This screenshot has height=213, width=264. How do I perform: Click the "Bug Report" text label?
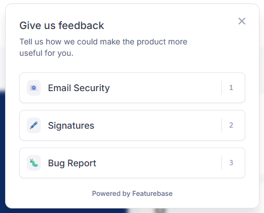click(x=72, y=163)
